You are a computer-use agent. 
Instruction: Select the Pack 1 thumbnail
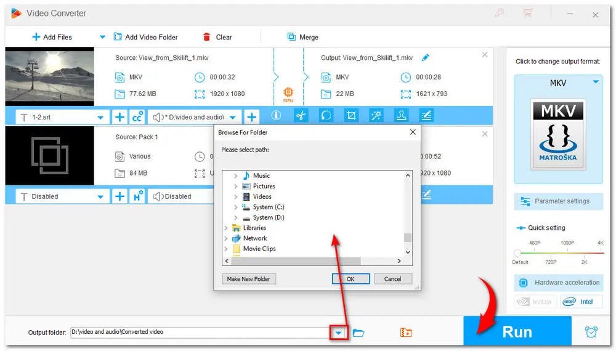click(49, 155)
